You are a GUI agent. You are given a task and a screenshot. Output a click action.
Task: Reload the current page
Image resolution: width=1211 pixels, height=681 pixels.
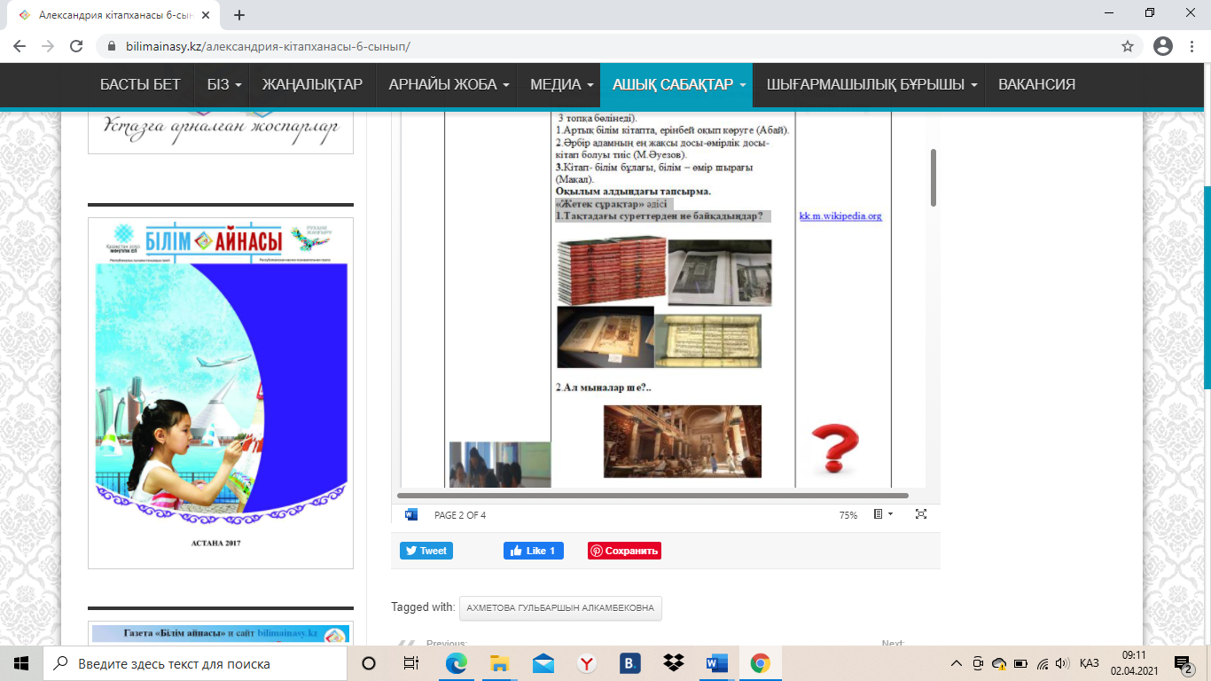coord(76,46)
